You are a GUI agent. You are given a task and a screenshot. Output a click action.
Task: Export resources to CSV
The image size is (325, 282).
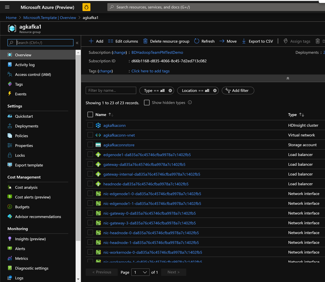pos(257,41)
